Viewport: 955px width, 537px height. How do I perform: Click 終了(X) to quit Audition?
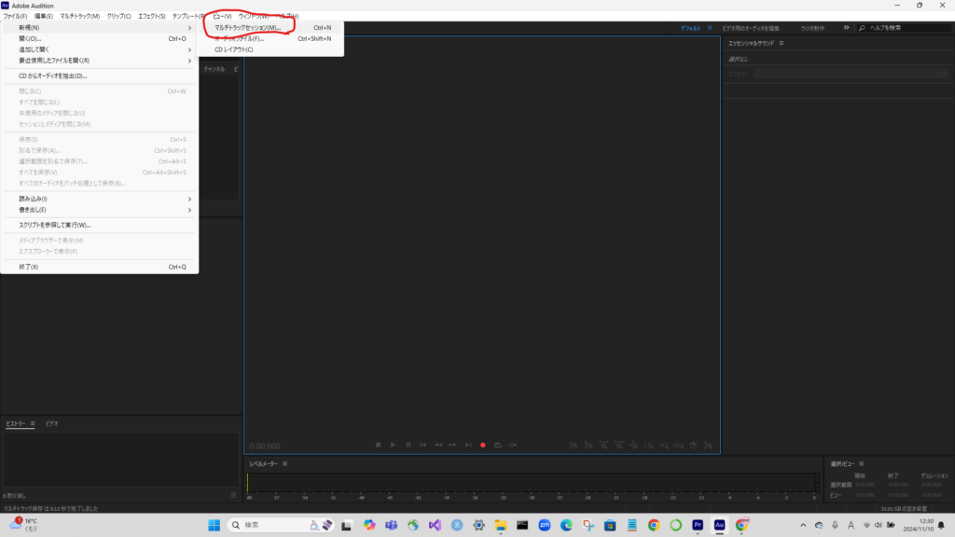[29, 267]
